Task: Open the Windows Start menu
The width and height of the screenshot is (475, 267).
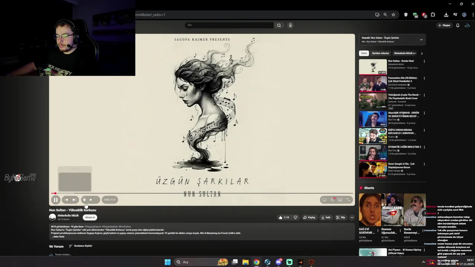Action: [168, 262]
